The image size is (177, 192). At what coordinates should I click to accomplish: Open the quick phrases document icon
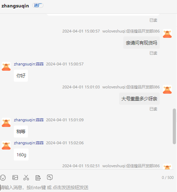point(38,178)
